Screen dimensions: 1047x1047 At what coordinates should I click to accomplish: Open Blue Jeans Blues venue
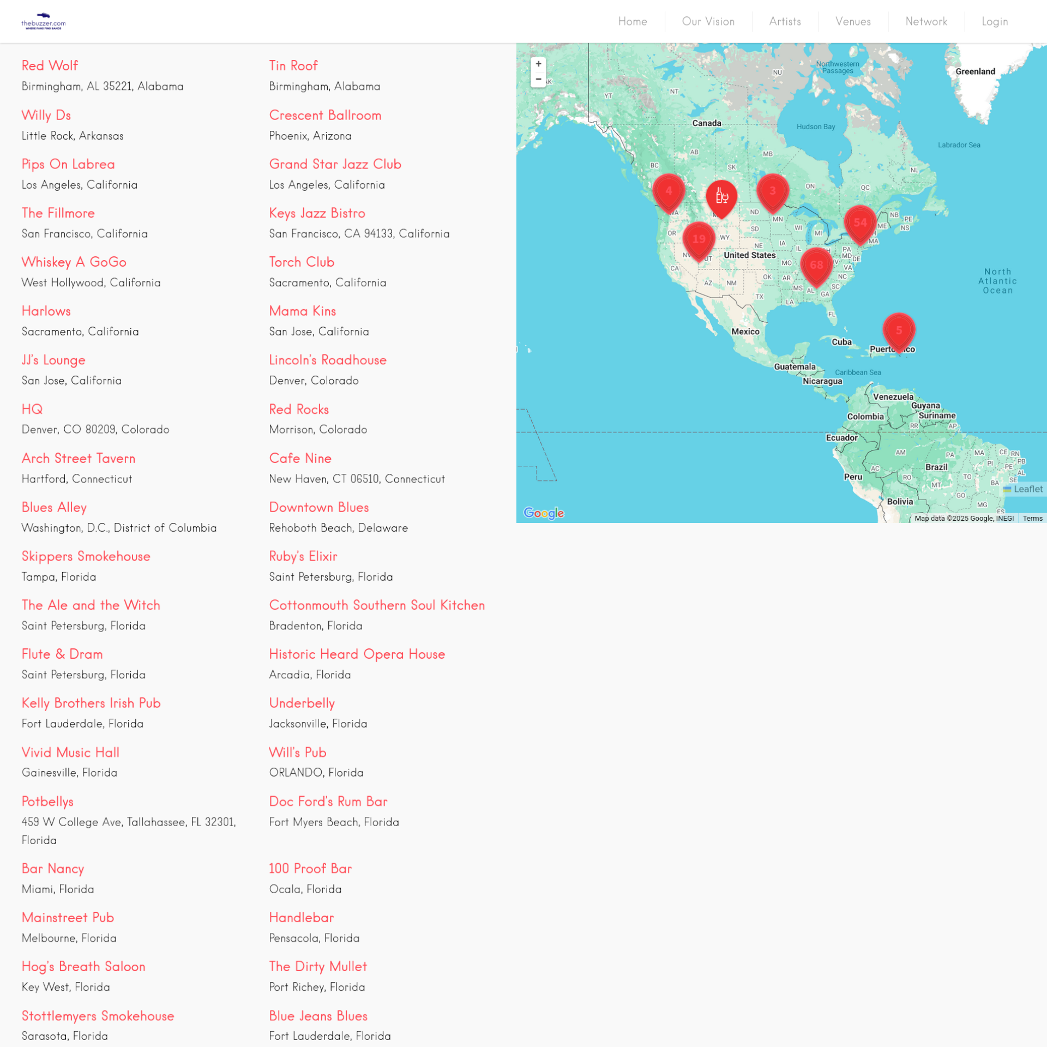pos(318,1016)
